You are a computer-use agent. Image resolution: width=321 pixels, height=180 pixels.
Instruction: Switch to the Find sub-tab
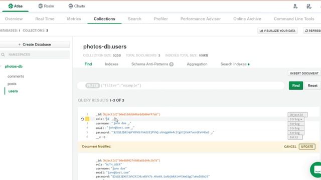88,64
